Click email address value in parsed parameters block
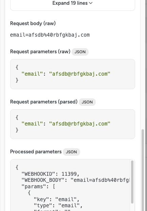Image resolution: width=147 pixels, height=211 pixels. [x=80, y=124]
